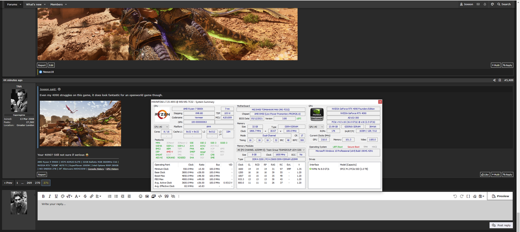520x232 pixels.
Task: Like TNA's post
Action: pos(485,175)
